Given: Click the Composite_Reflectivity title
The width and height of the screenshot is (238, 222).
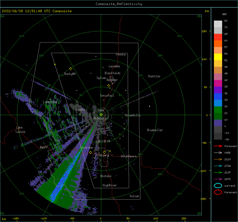Looking at the screenshot, I should 119,4.
